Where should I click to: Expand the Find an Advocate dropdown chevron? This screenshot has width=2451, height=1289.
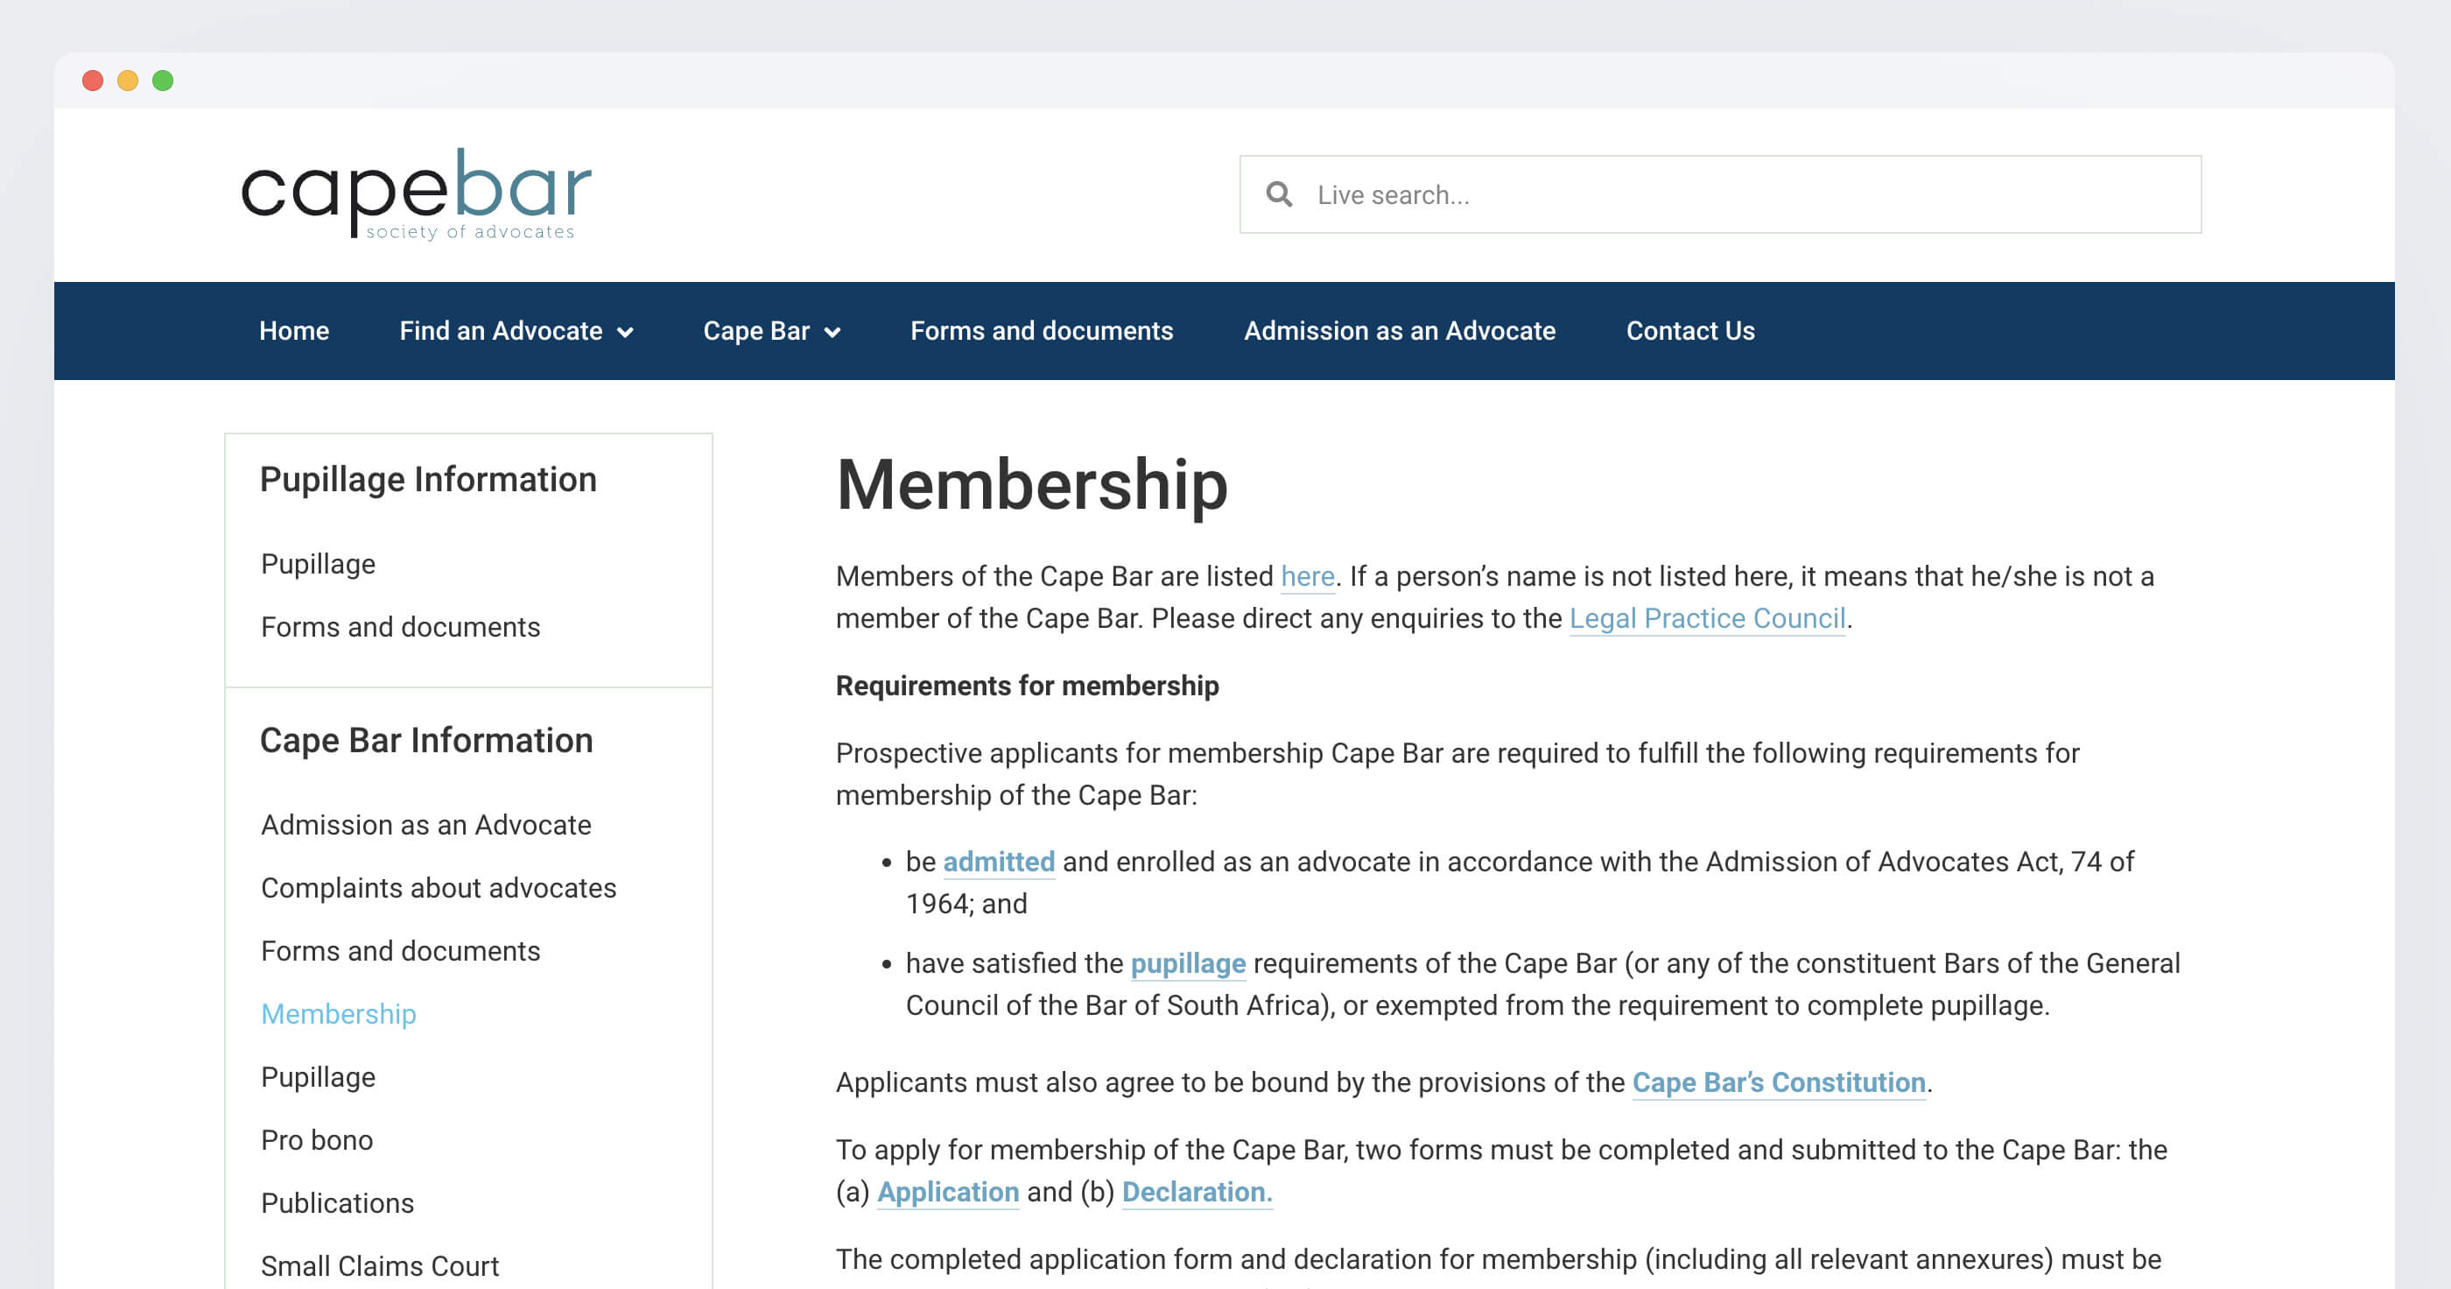(x=625, y=332)
